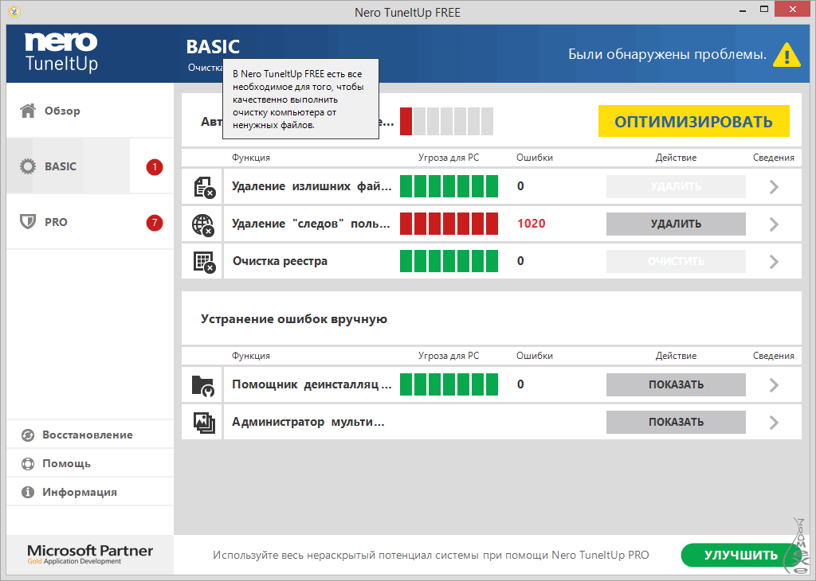Click the Microsoft Partner logo
Viewport: 816px width, 581px height.
click(90, 555)
